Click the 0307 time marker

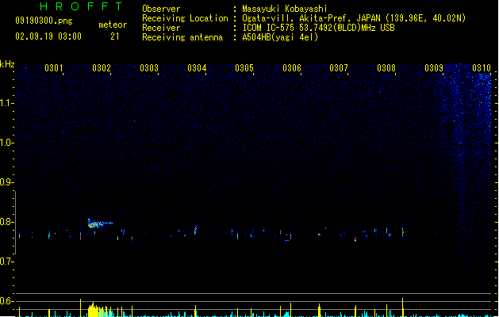tap(339, 67)
